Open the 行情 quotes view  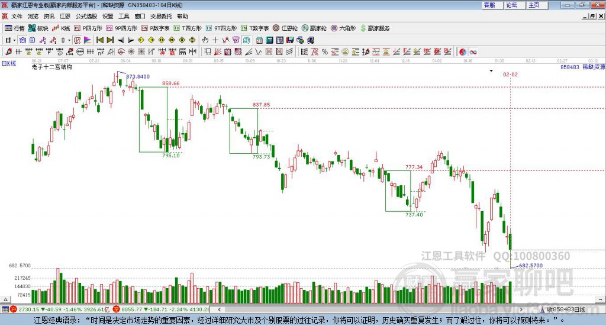point(15,28)
